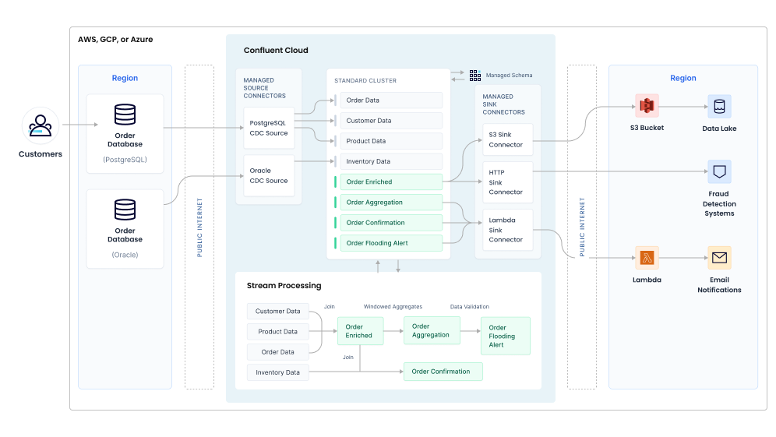Select the S3 Sink Connector box
The image size is (776, 437).
click(x=508, y=139)
